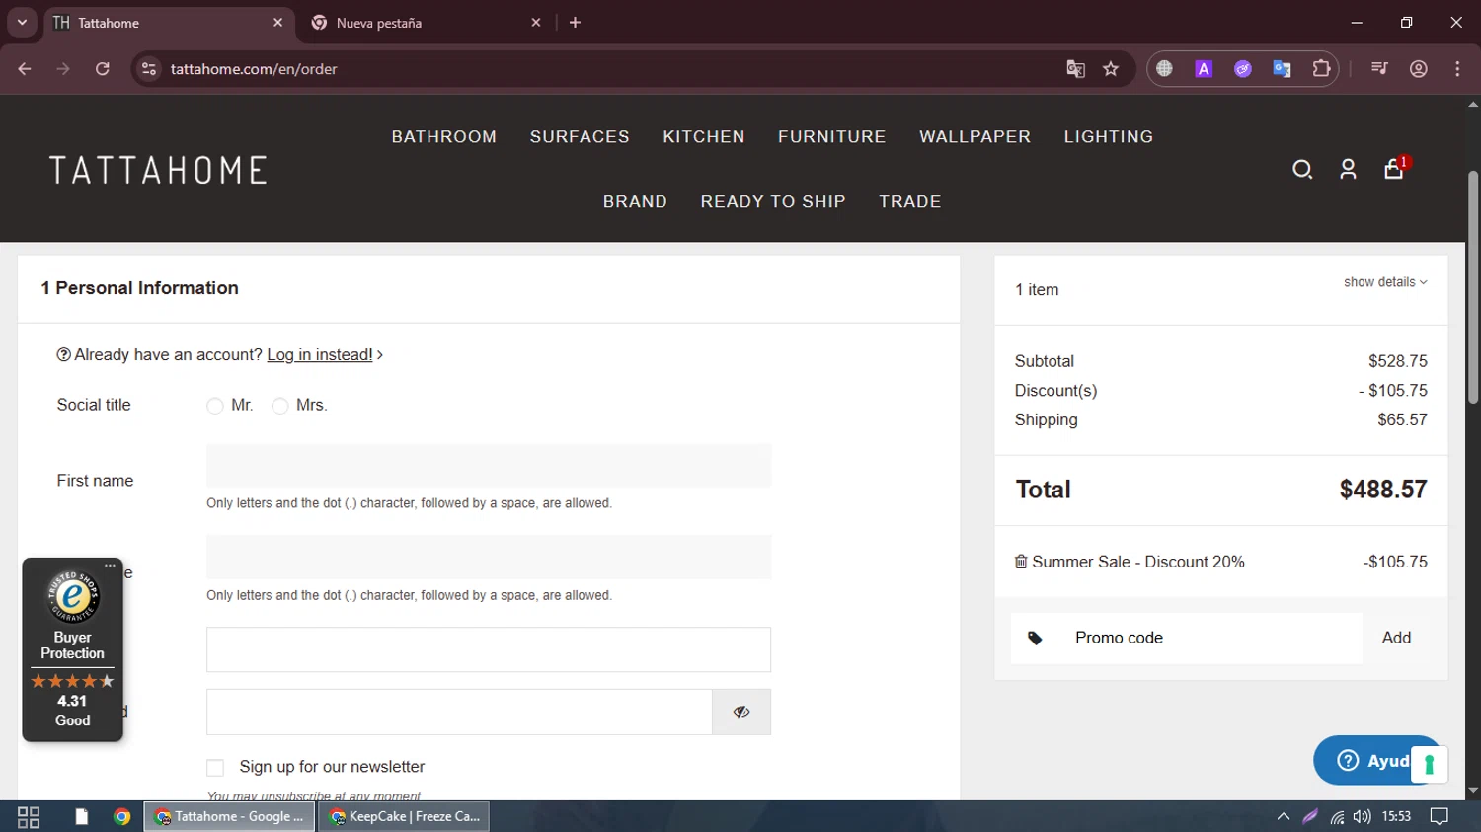Click the Chrome icon in taskbar

pyautogui.click(x=121, y=817)
